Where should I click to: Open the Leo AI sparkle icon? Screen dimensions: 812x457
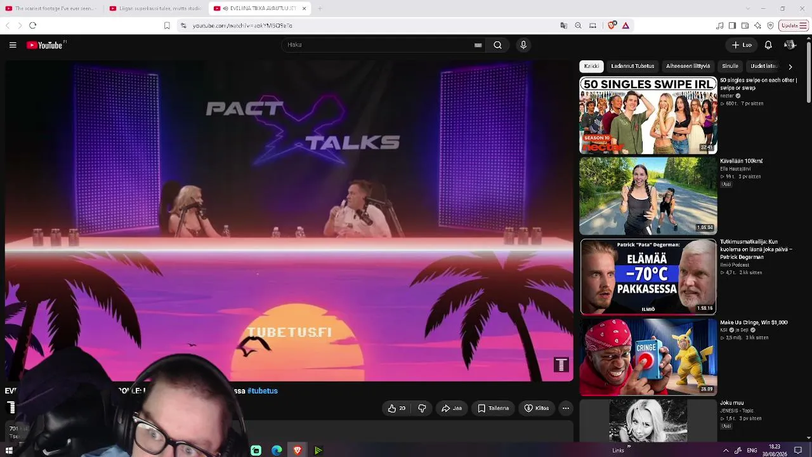click(x=757, y=25)
